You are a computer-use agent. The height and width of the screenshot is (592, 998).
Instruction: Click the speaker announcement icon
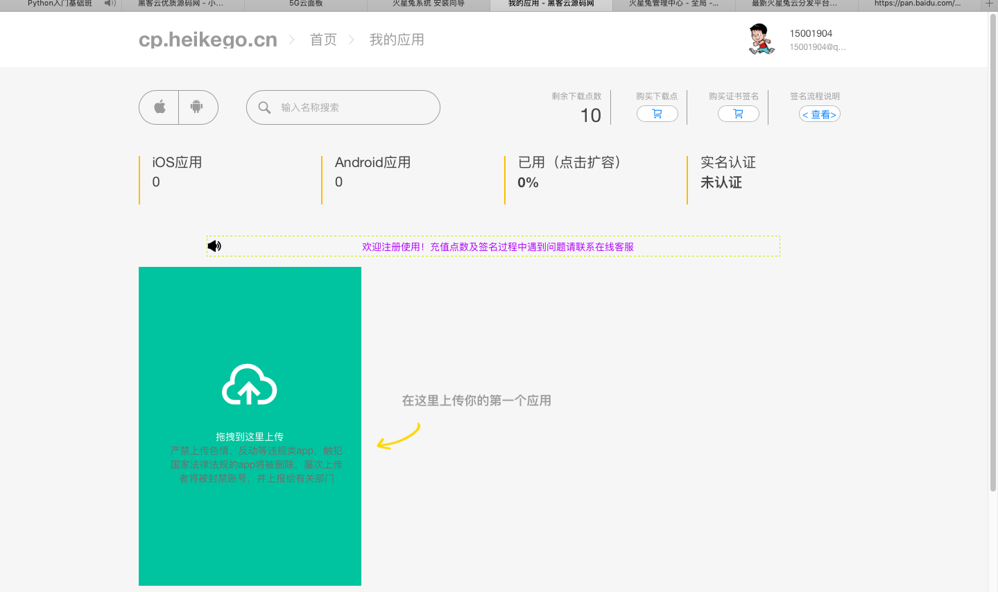(214, 246)
